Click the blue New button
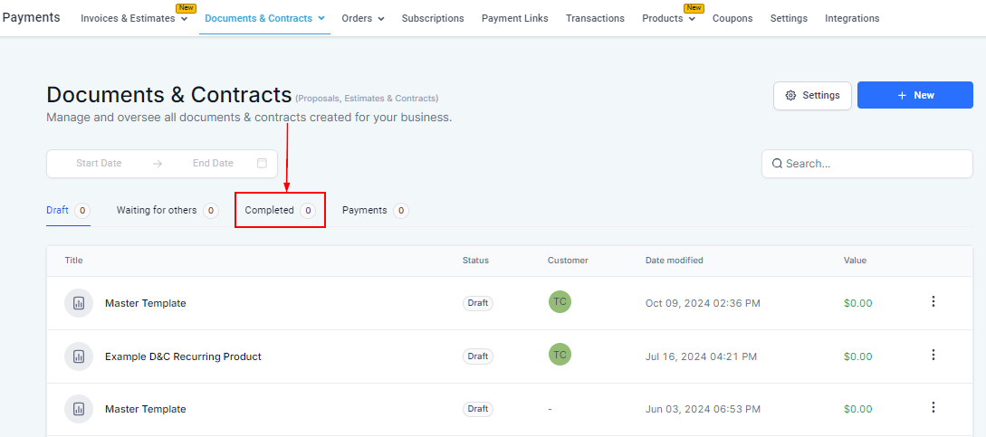Screen dimensions: 986x437 [x=915, y=95]
